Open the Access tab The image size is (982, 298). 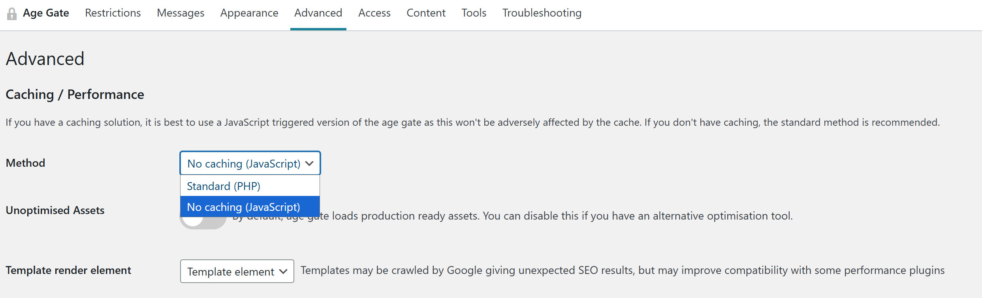click(374, 13)
